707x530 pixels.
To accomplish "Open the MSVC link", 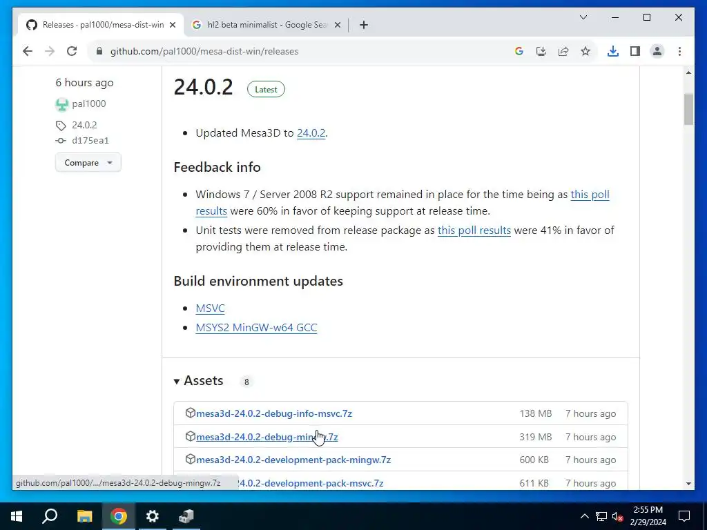I will [x=210, y=308].
